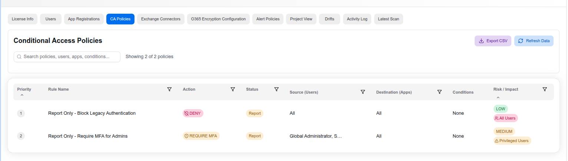Open the Destination (Apps) filter icon

click(x=439, y=92)
